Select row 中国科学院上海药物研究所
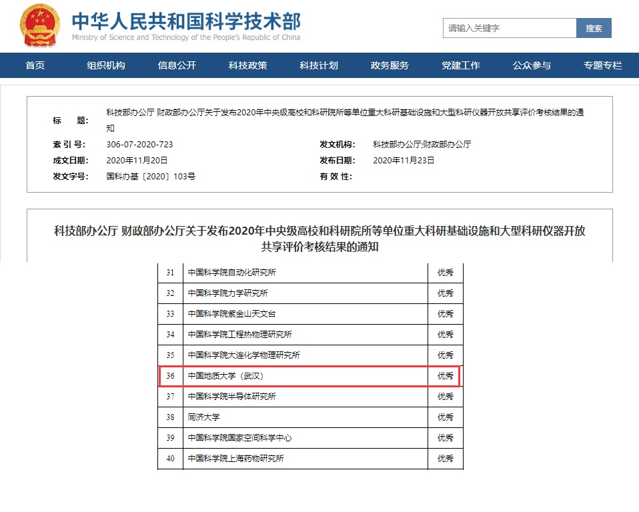 (311, 459)
